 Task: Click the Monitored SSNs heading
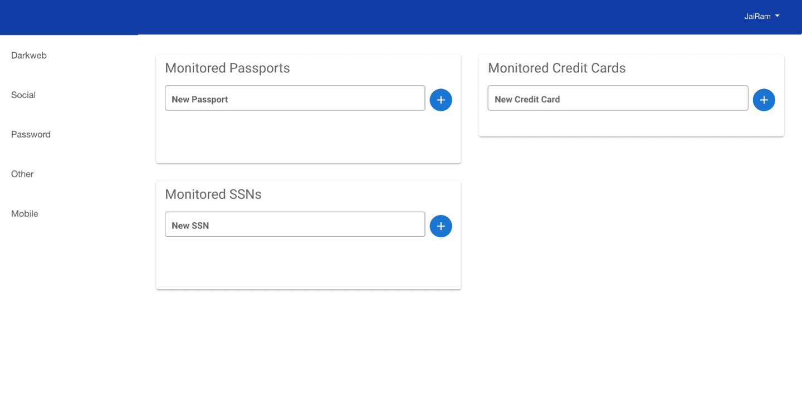213,194
